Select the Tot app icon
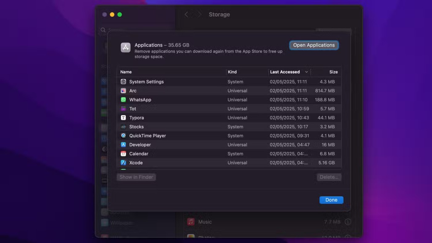This screenshot has width=432, height=243. pos(123,109)
